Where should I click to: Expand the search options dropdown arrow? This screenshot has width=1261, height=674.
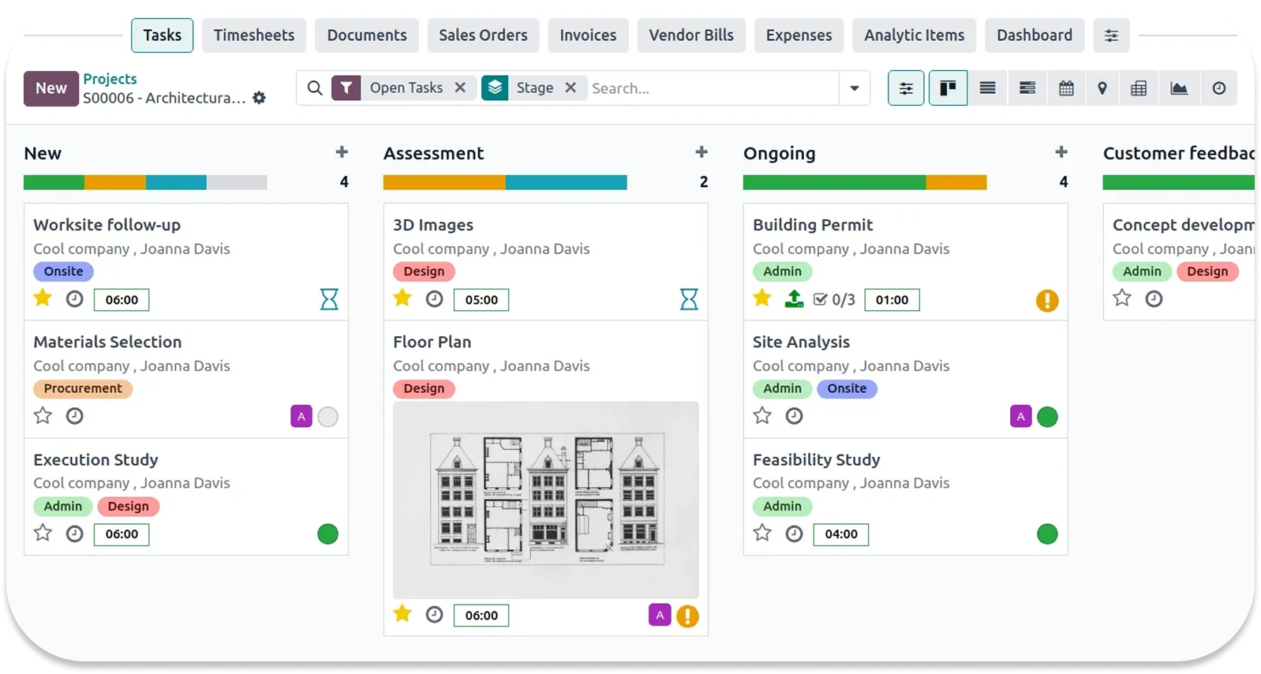[x=854, y=88]
